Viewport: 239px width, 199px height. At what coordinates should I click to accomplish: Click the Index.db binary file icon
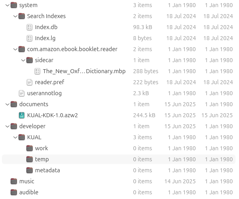[x=30, y=27]
